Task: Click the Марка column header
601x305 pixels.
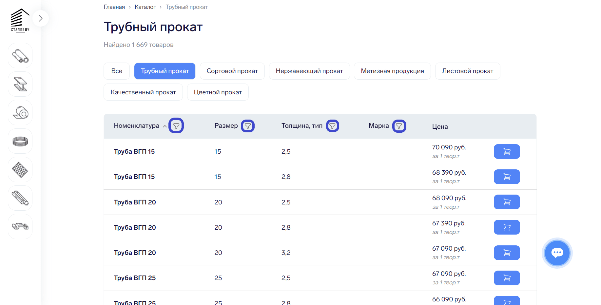Action: pyautogui.click(x=378, y=126)
